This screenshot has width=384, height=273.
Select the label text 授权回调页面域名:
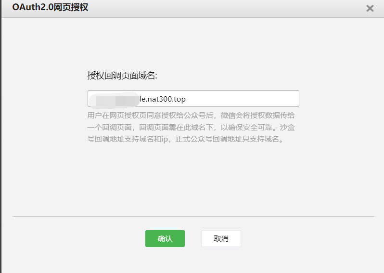tap(122, 76)
